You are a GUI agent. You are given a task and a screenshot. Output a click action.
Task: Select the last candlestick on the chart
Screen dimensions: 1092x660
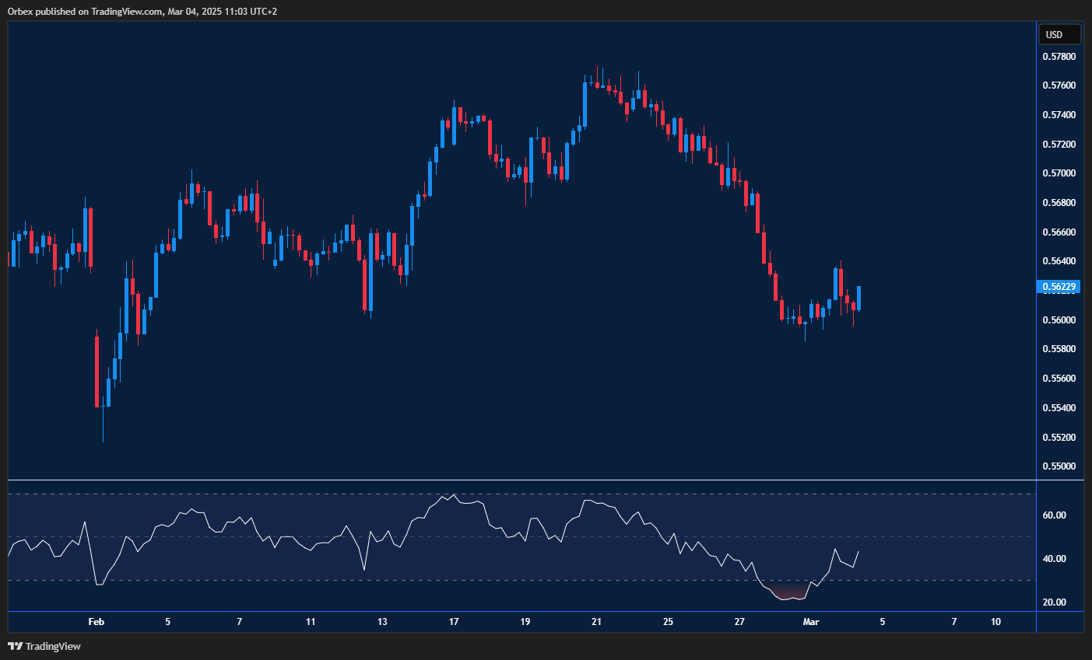click(859, 299)
